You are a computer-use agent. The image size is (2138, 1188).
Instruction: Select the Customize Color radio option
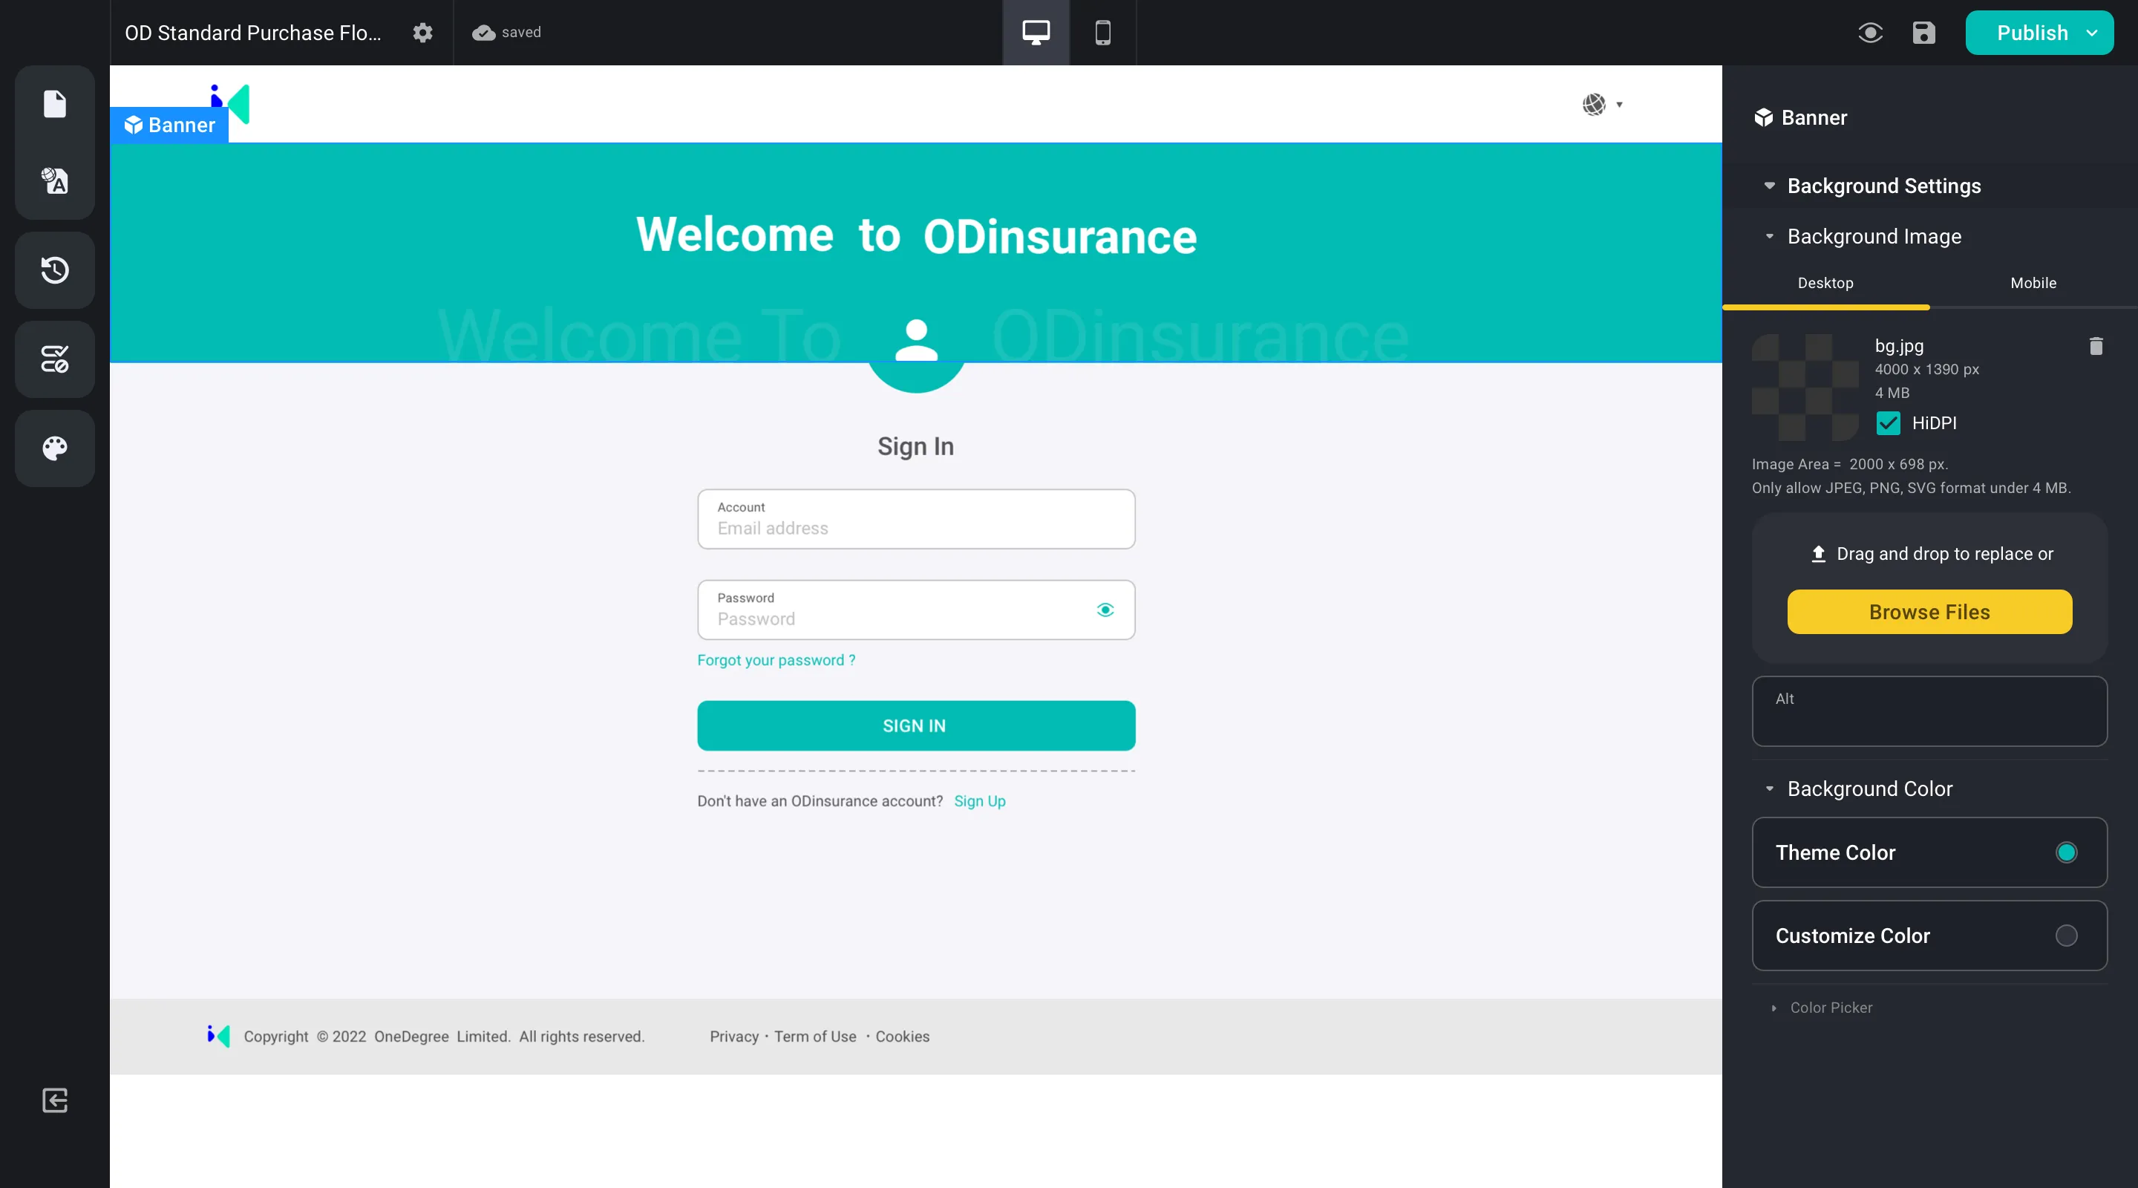click(2066, 936)
